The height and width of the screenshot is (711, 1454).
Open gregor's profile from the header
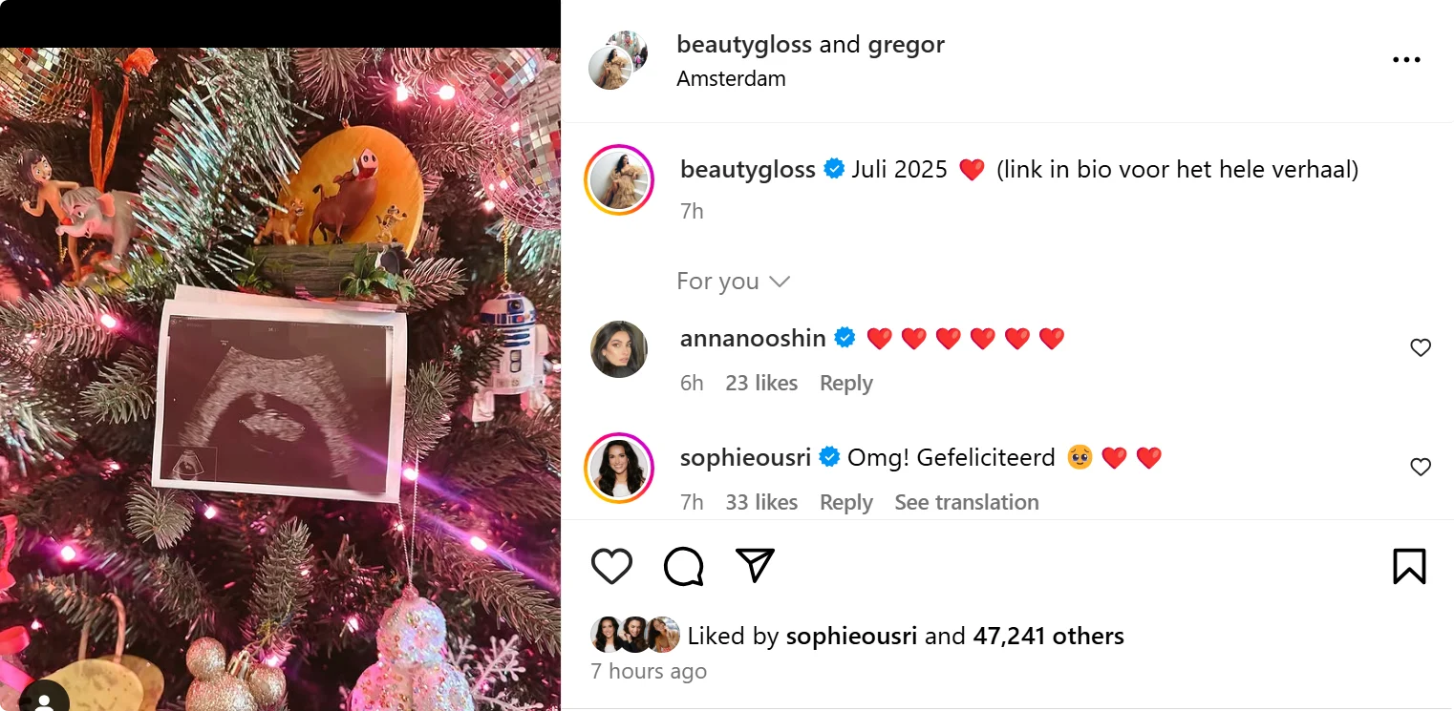906,44
